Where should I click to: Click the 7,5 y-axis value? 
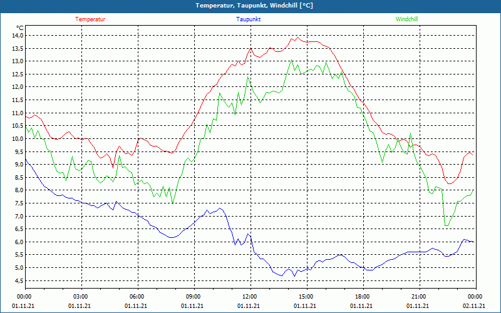click(19, 203)
